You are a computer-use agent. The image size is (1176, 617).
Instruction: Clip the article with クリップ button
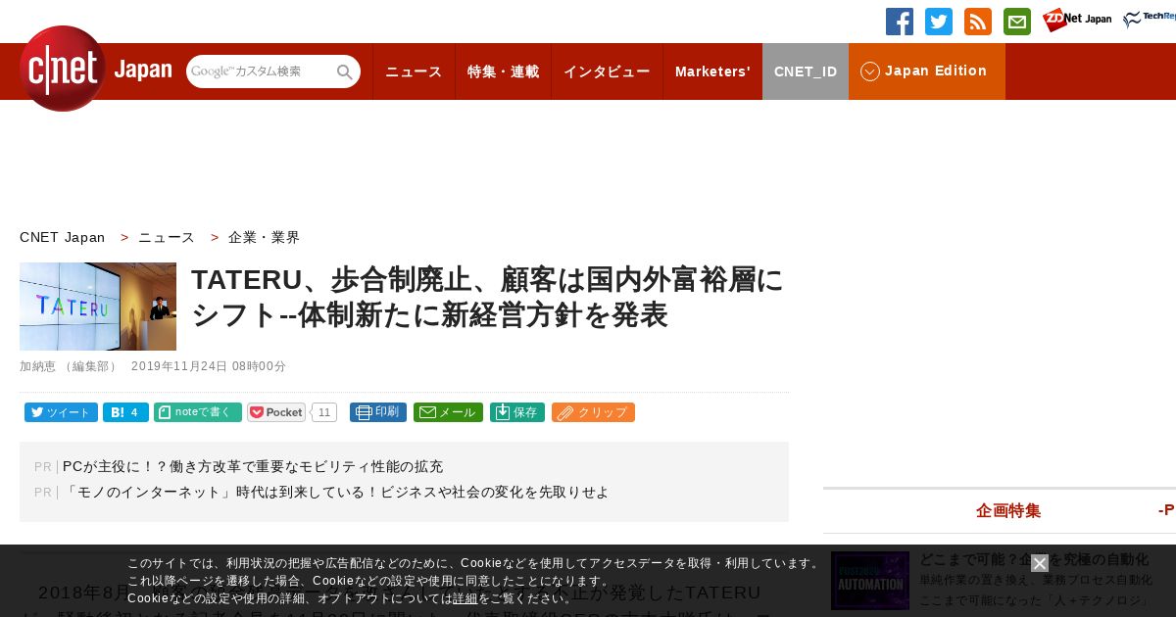point(593,412)
